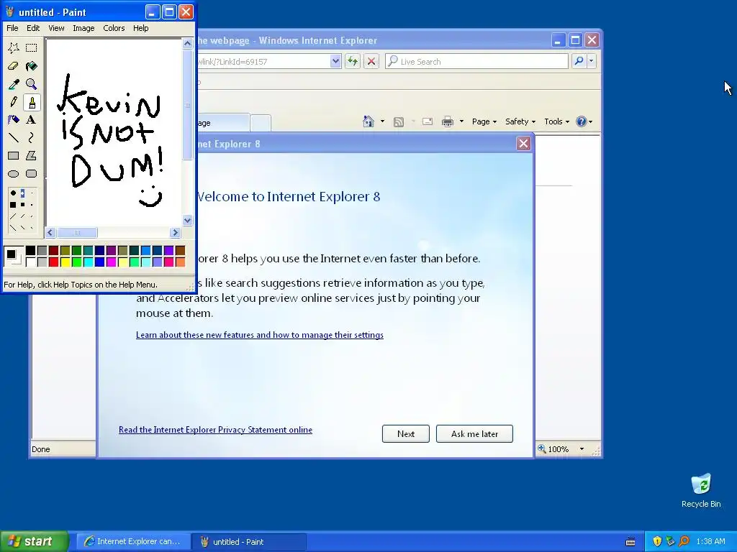Select the large round brush shape
The width and height of the screenshot is (737, 552).
[13, 193]
